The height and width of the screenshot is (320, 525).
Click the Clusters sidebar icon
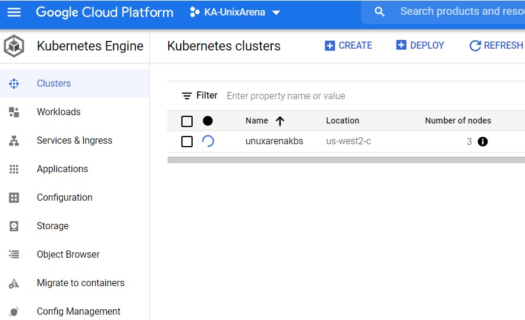click(14, 83)
